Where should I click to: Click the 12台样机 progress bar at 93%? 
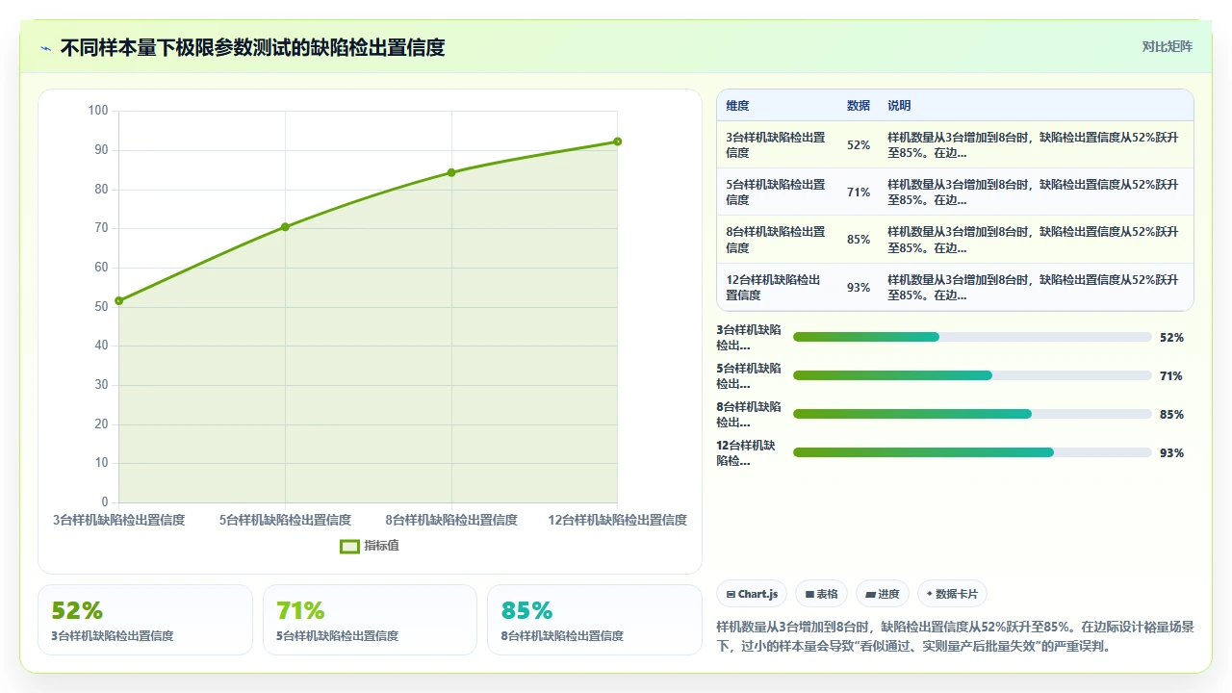click(x=972, y=452)
